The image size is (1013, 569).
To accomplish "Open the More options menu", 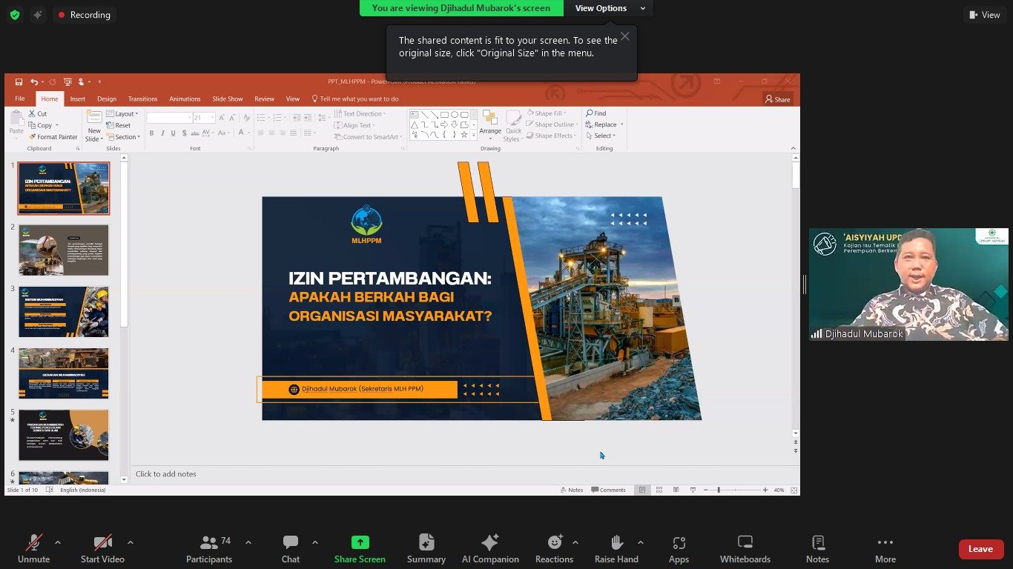I will point(885,548).
